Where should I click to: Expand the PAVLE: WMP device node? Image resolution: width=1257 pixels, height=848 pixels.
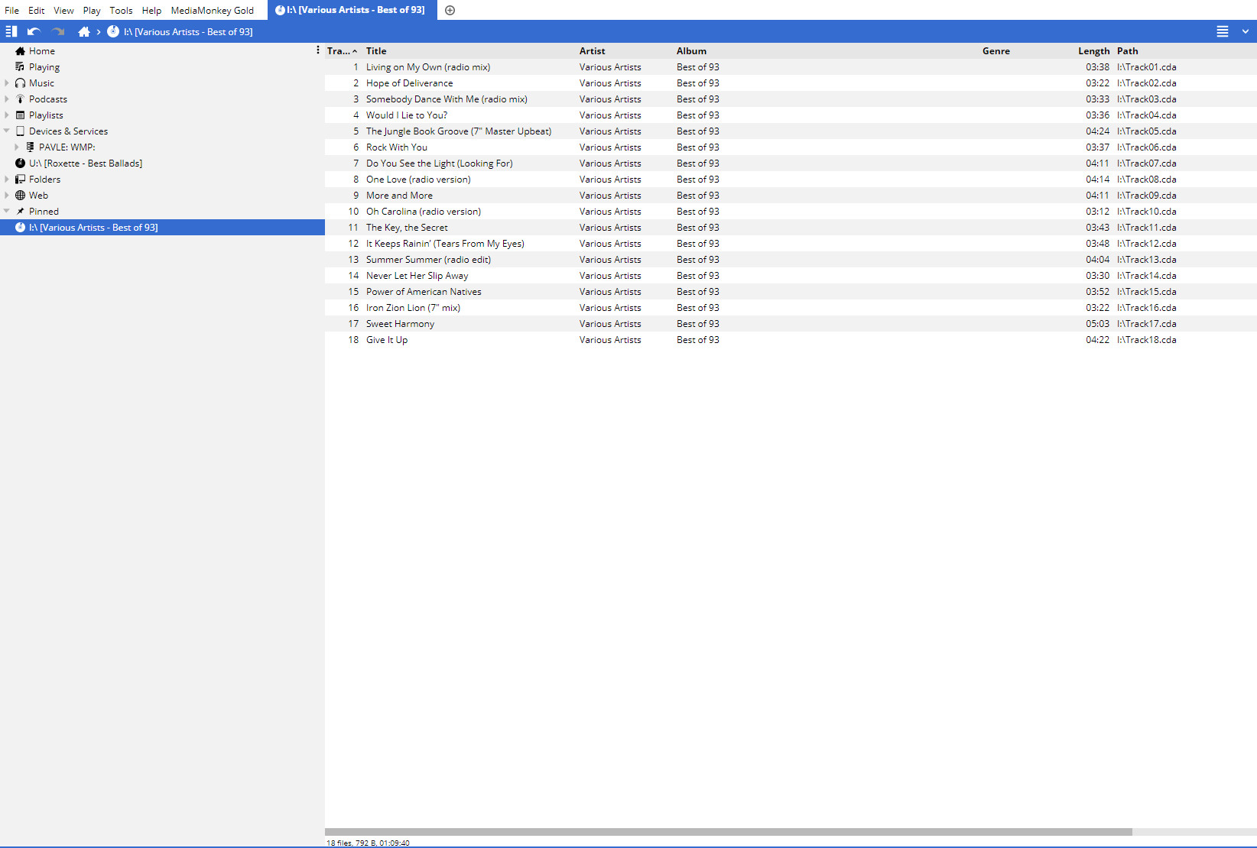(x=17, y=147)
